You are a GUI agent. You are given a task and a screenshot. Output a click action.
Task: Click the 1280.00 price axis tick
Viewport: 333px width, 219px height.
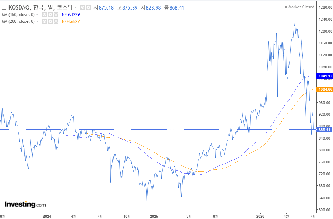(x=326, y=7)
